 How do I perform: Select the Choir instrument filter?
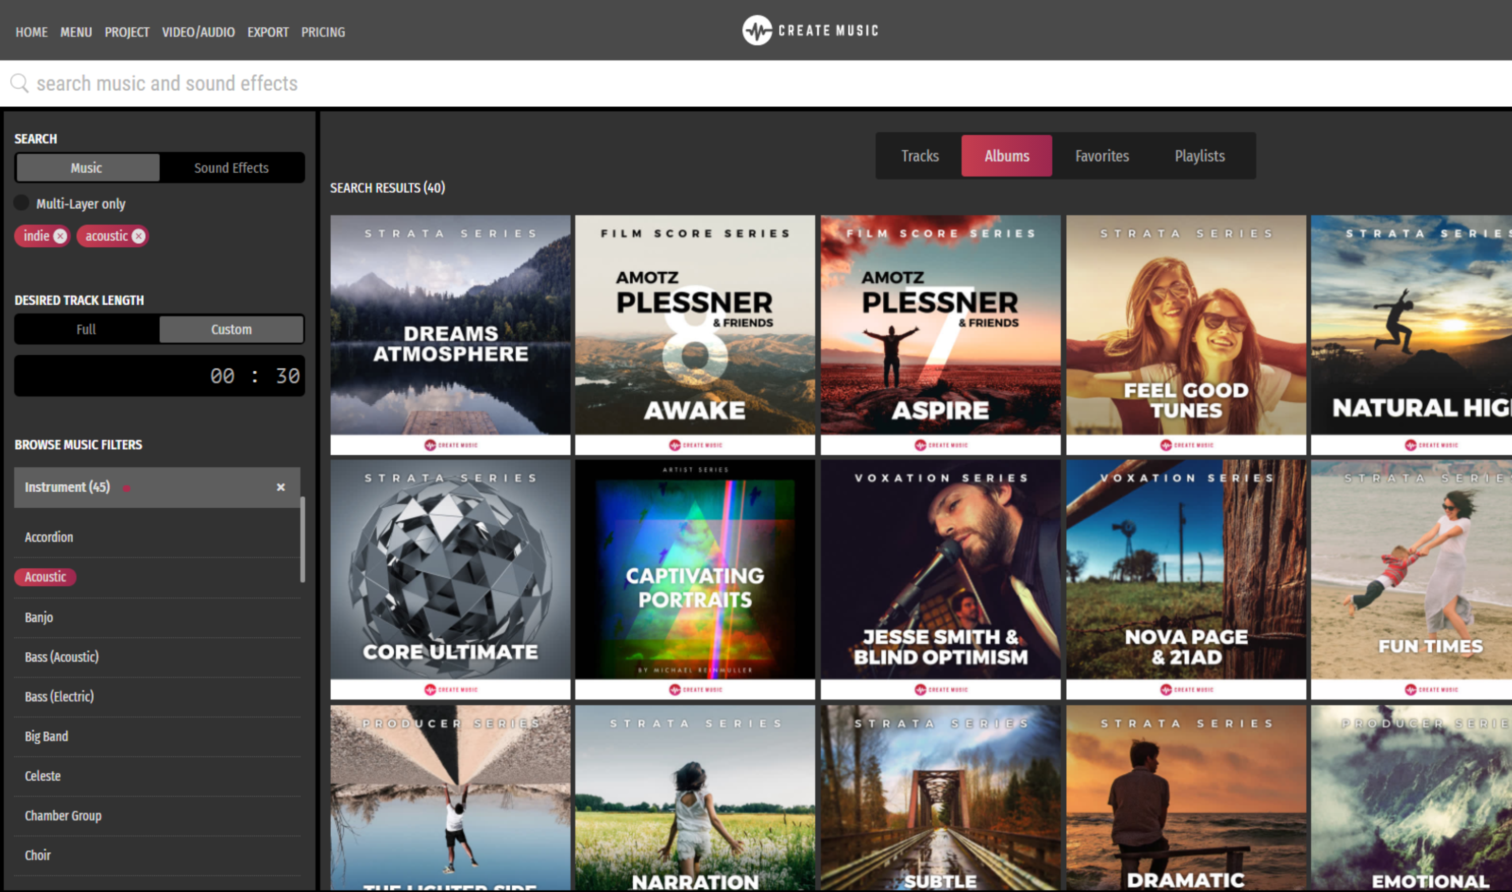pos(157,855)
